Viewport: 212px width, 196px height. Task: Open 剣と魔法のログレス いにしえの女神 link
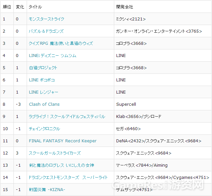click(x=62, y=165)
